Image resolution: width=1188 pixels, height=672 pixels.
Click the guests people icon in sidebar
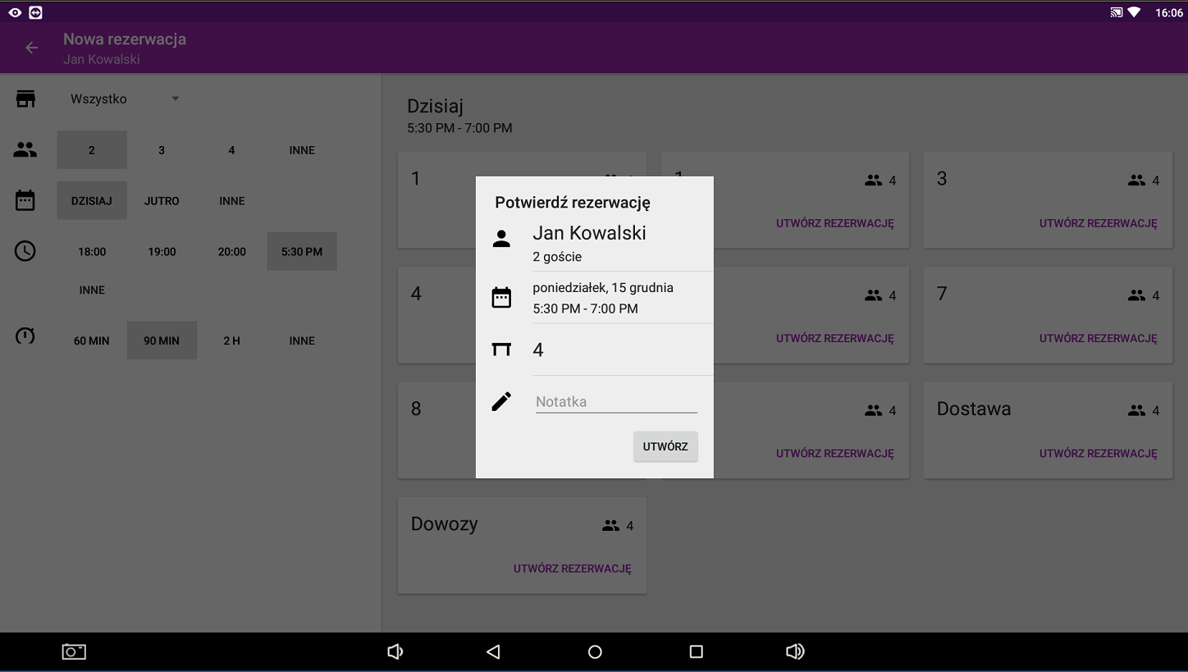pos(25,150)
